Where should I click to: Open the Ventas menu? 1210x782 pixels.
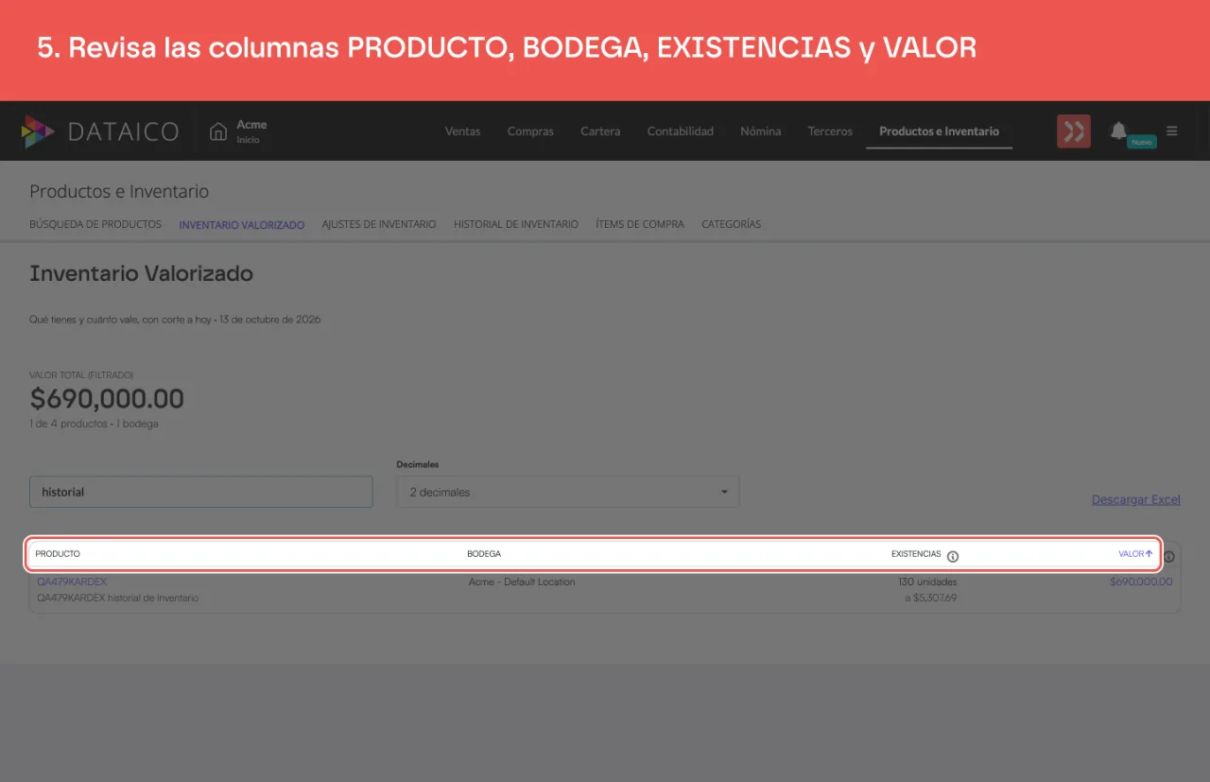coord(463,131)
